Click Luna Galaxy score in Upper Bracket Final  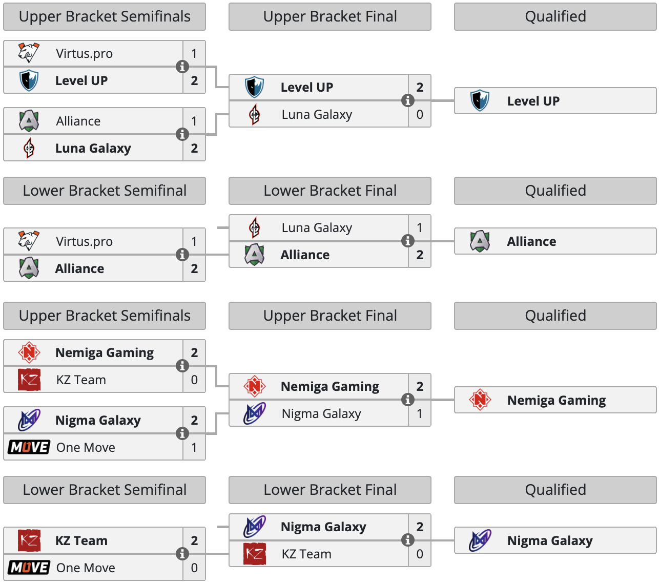point(420,114)
